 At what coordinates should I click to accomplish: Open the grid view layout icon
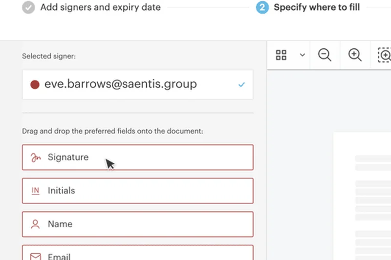[281, 55]
